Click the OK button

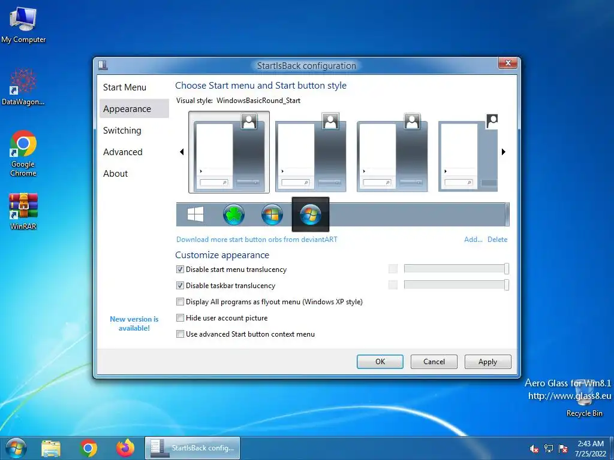click(380, 362)
